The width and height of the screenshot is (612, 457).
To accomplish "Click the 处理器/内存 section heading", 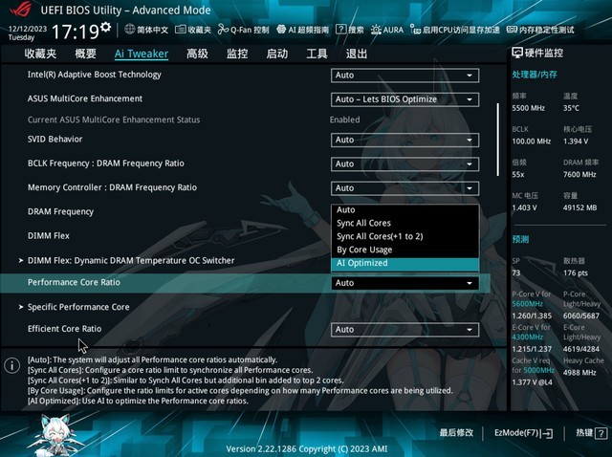I will [x=535, y=75].
